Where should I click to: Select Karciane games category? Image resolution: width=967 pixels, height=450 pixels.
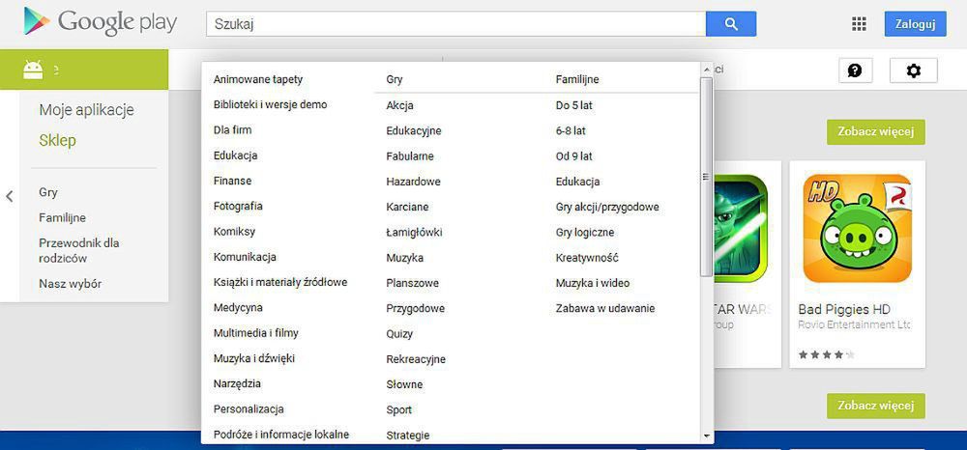coord(407,207)
